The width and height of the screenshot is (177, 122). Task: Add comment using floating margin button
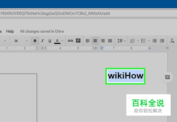(x=167, y=77)
